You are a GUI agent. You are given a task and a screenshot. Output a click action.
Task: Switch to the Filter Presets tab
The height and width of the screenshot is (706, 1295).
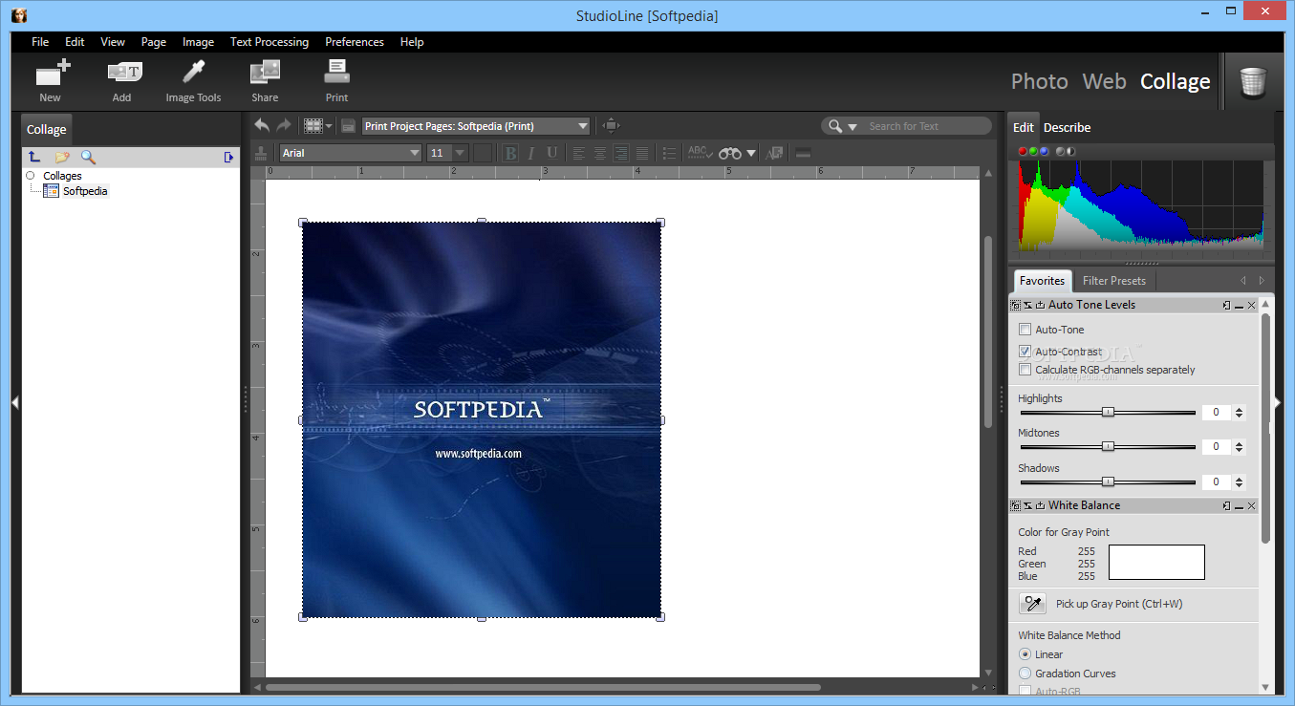coord(1114,281)
